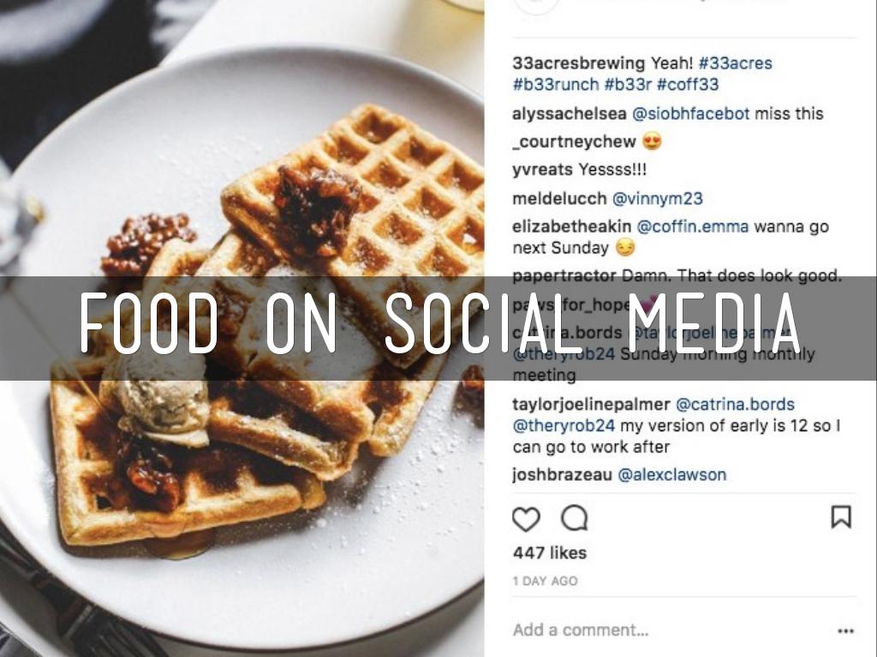
Task: Follow the #b33r hashtag link
Action: pos(628,85)
